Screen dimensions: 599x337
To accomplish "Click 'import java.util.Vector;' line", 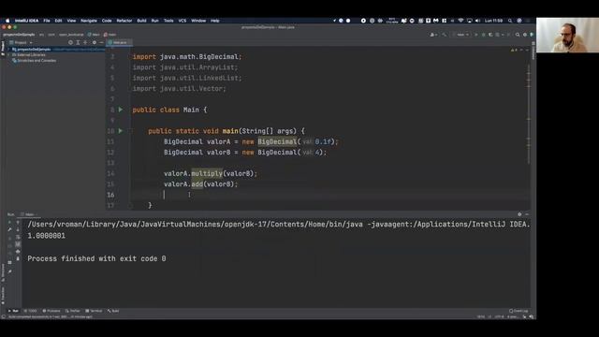I will pos(179,88).
